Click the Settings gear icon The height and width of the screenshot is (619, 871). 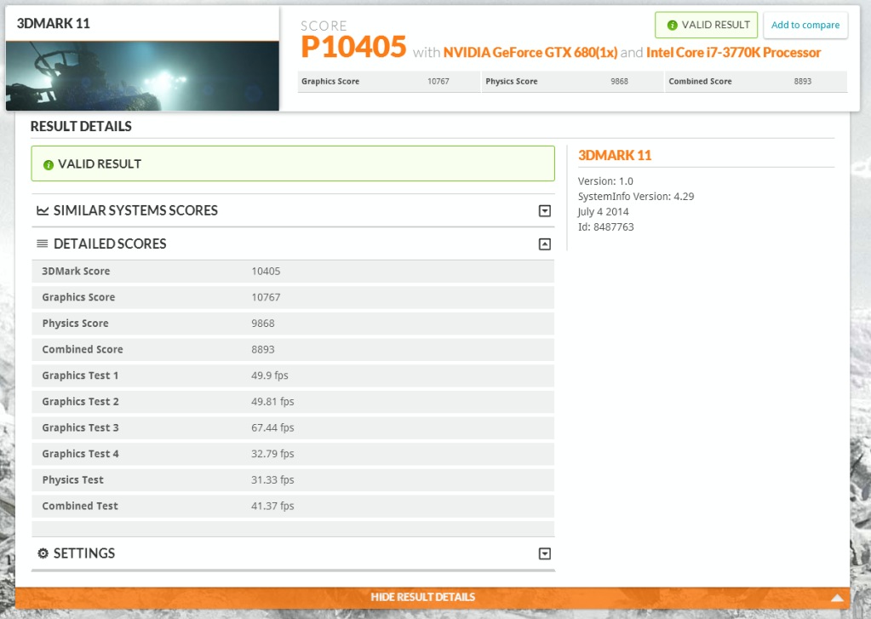(x=43, y=553)
